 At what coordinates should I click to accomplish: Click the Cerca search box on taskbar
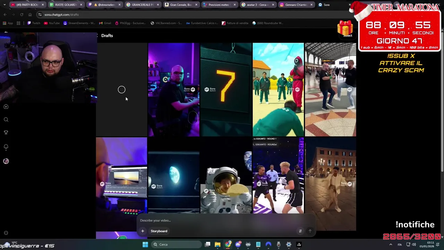pyautogui.click(x=176, y=244)
